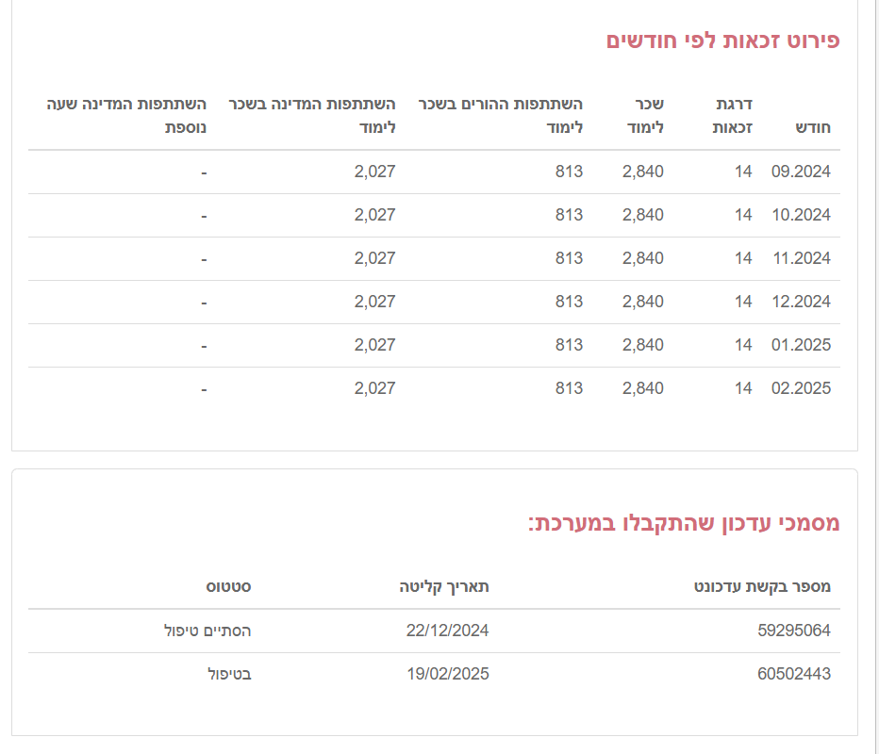Viewport: 879px width, 754px height.
Task: Click the status הסתיים טיפול
Action: [207, 631]
